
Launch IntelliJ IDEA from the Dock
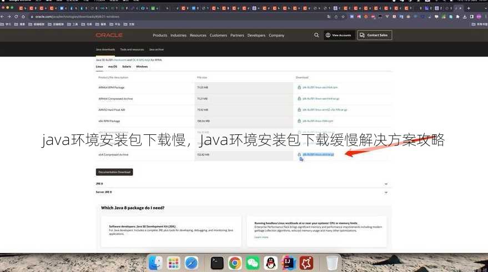[289, 263]
